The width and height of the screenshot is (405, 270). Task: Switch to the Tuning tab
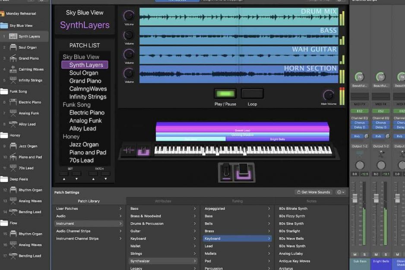tap(237, 201)
